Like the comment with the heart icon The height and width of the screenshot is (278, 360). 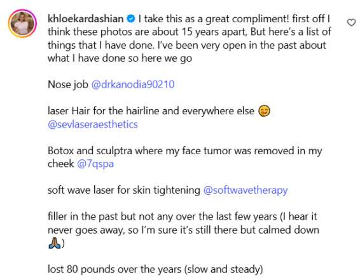click(351, 23)
